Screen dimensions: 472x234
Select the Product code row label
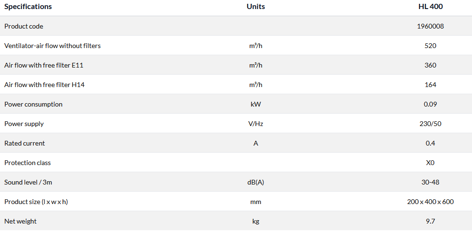pyautogui.click(x=24, y=26)
